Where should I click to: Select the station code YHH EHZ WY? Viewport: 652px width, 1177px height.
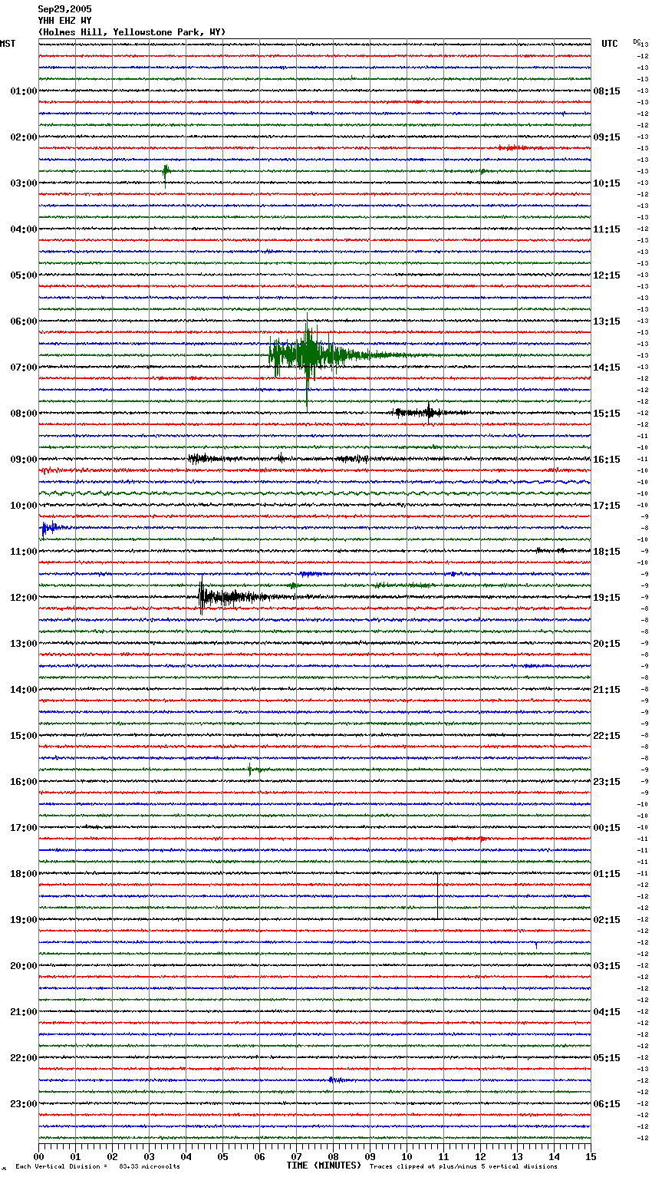[x=64, y=21]
